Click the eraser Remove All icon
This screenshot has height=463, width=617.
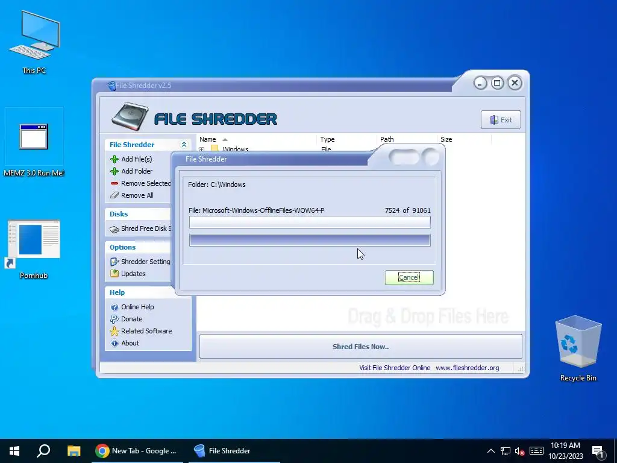coord(114,195)
